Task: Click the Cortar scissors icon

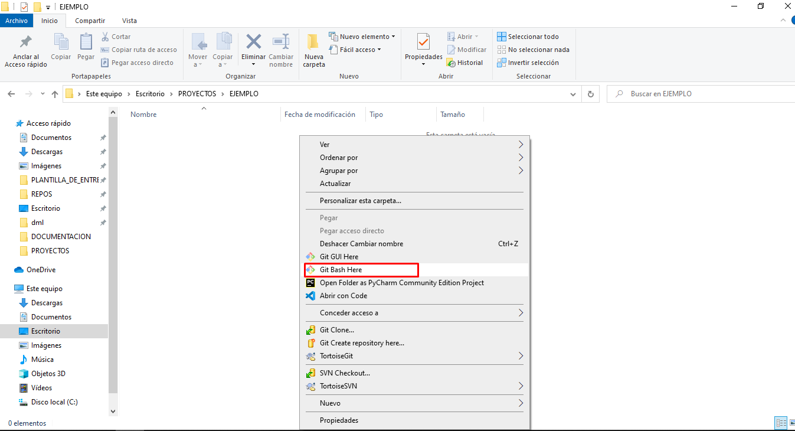Action: (105, 37)
